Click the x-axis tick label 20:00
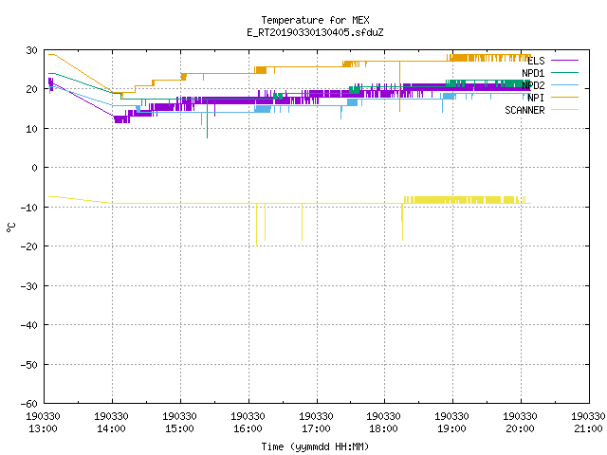The height and width of the screenshot is (455, 607). [520, 428]
